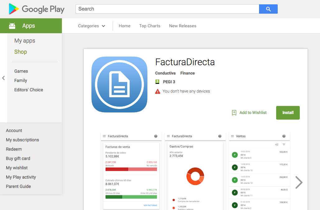
Task: Open the Gastos/Compras screenshot
Action: pyautogui.click(x=195, y=171)
